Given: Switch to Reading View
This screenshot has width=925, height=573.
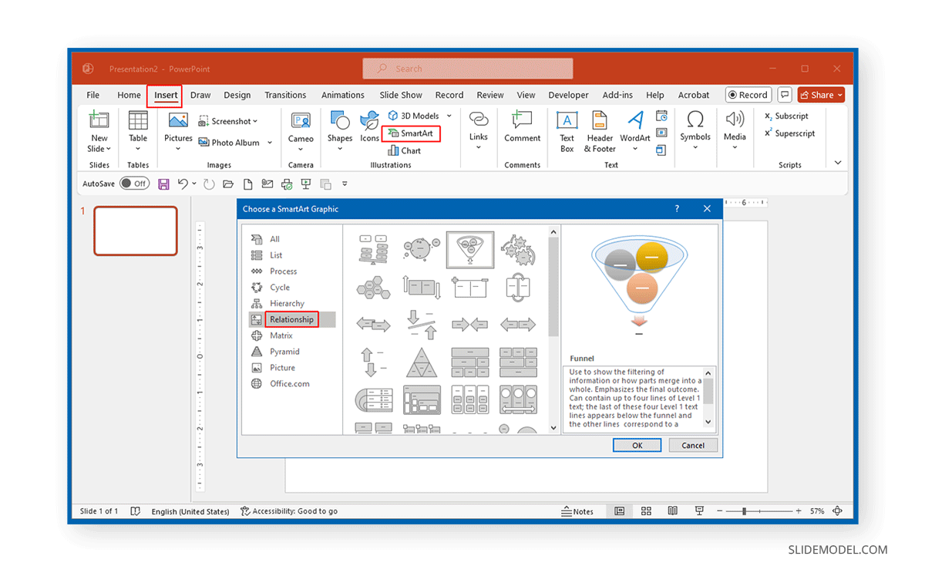Looking at the screenshot, I should point(672,511).
